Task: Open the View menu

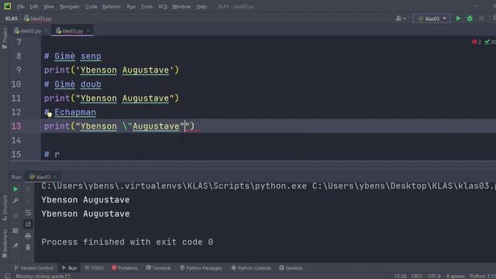Action: coord(49,7)
